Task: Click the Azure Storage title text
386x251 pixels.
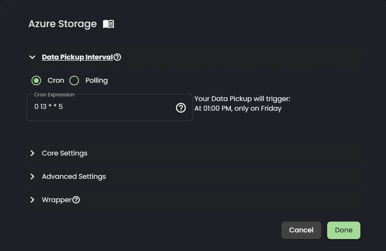Action: (63, 24)
